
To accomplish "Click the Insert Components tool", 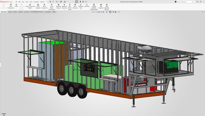I will point(11,6).
